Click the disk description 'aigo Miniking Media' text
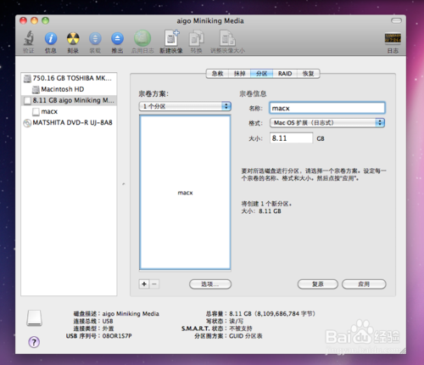 (x=131, y=314)
